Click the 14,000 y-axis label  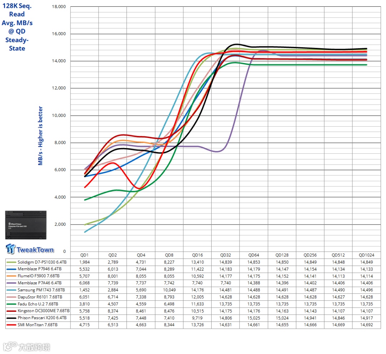coord(59,61)
